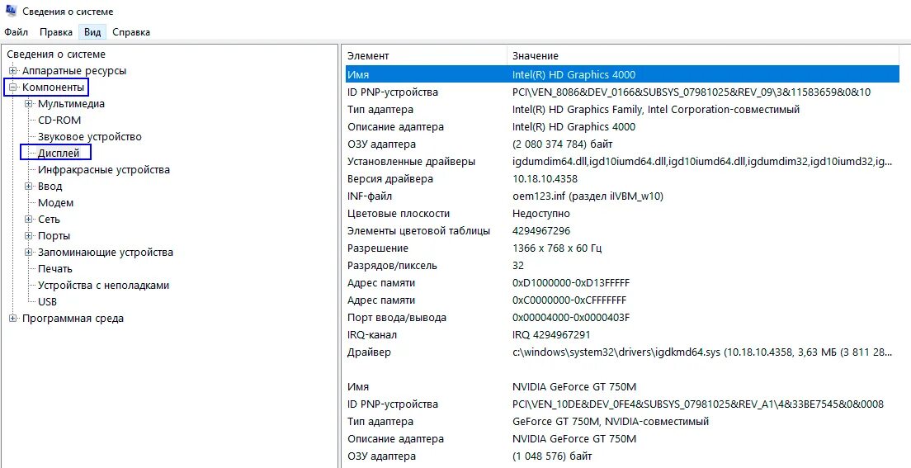
Task: Expand the Сеть node
Action: [28, 220]
